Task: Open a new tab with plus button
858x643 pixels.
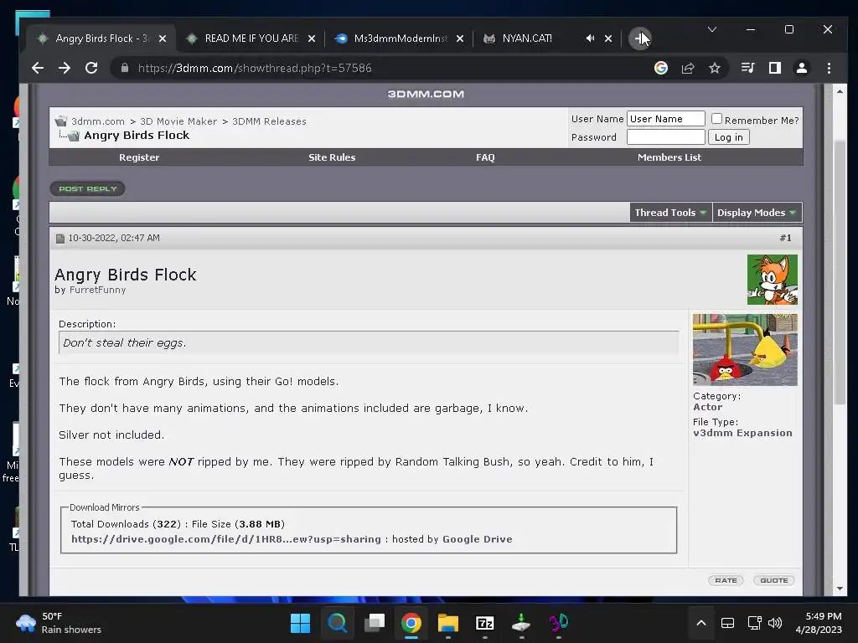Action: click(x=639, y=39)
